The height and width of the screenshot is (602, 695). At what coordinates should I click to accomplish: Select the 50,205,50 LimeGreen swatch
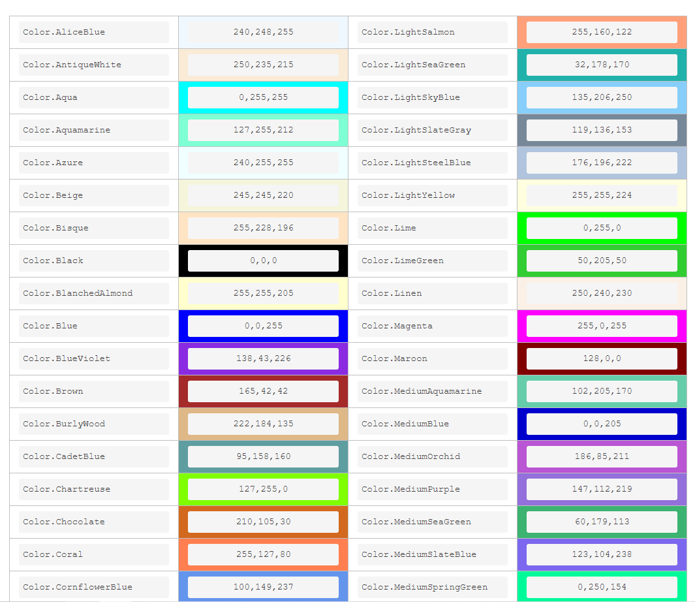602,261
